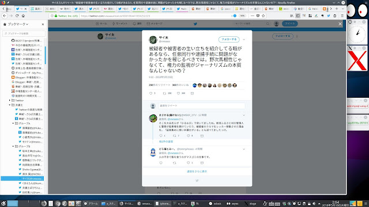Expand the Twitter bookmark folder

pyautogui.click(x=10, y=100)
